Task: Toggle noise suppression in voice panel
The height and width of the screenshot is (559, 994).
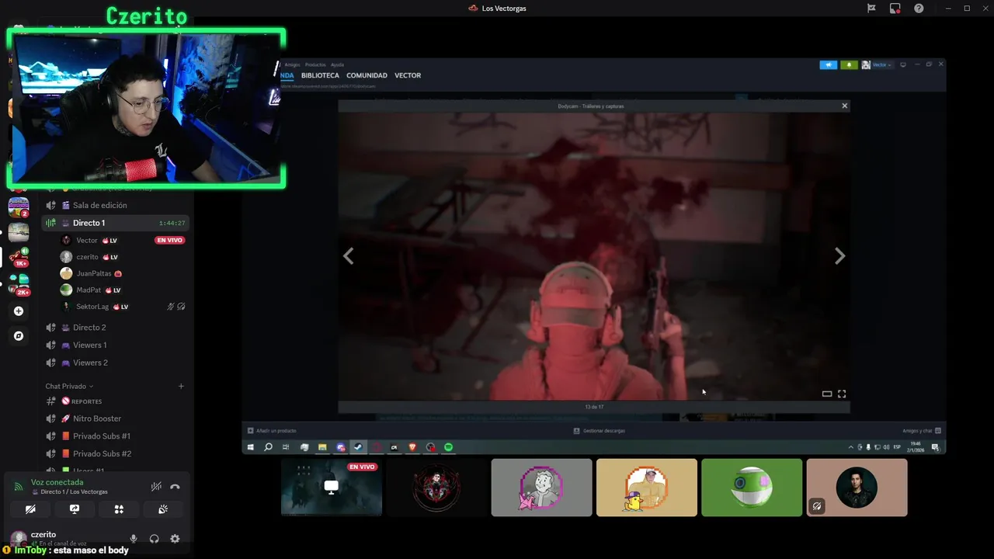Action: (156, 487)
